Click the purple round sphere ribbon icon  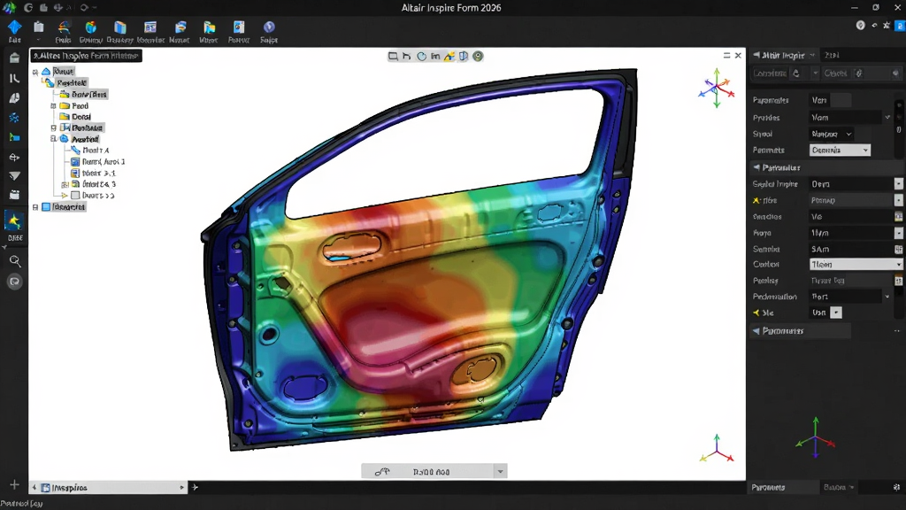click(x=269, y=27)
